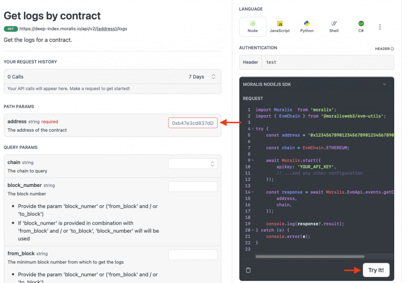
Task: Click the 'Get logs by contract' heading
Action: [x=52, y=16]
